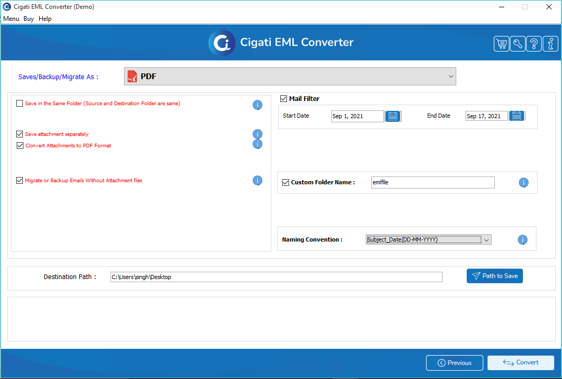Start conversion with the Convert button
Viewport: 562px width, 379px height.
521,363
